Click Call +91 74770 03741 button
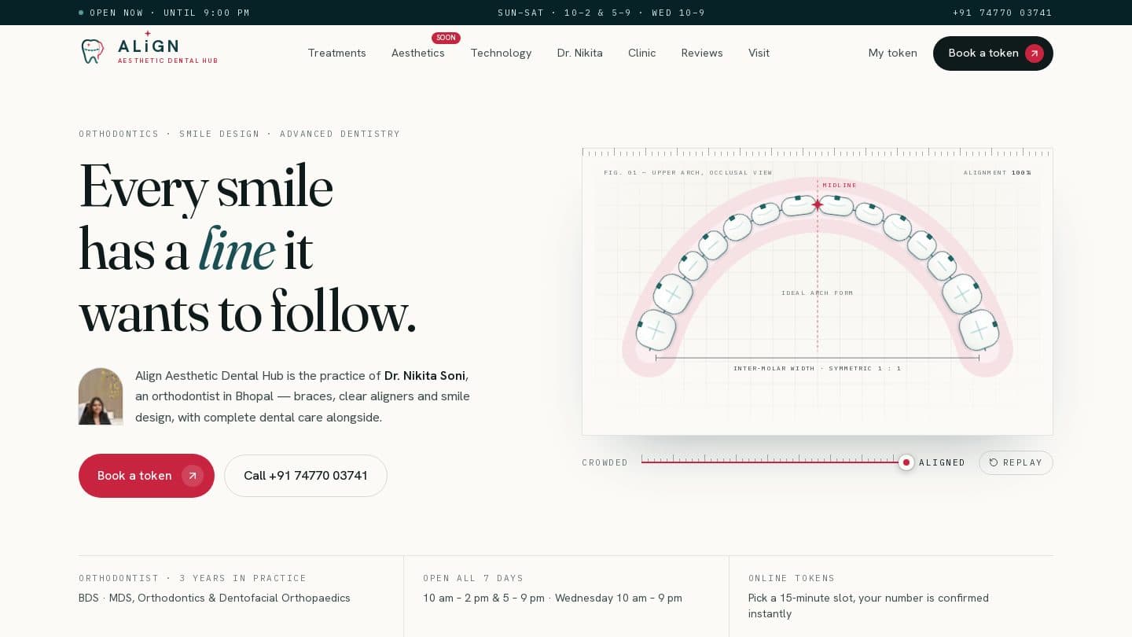The width and height of the screenshot is (1132, 637). coord(306,476)
